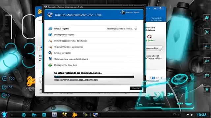Open the Action Center flag icon

point(188,115)
